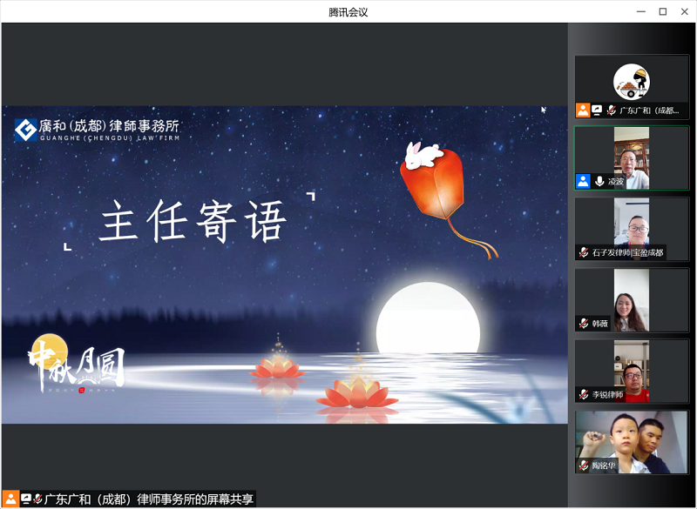Select 陶铭华's video thumbnail

pos(632,442)
